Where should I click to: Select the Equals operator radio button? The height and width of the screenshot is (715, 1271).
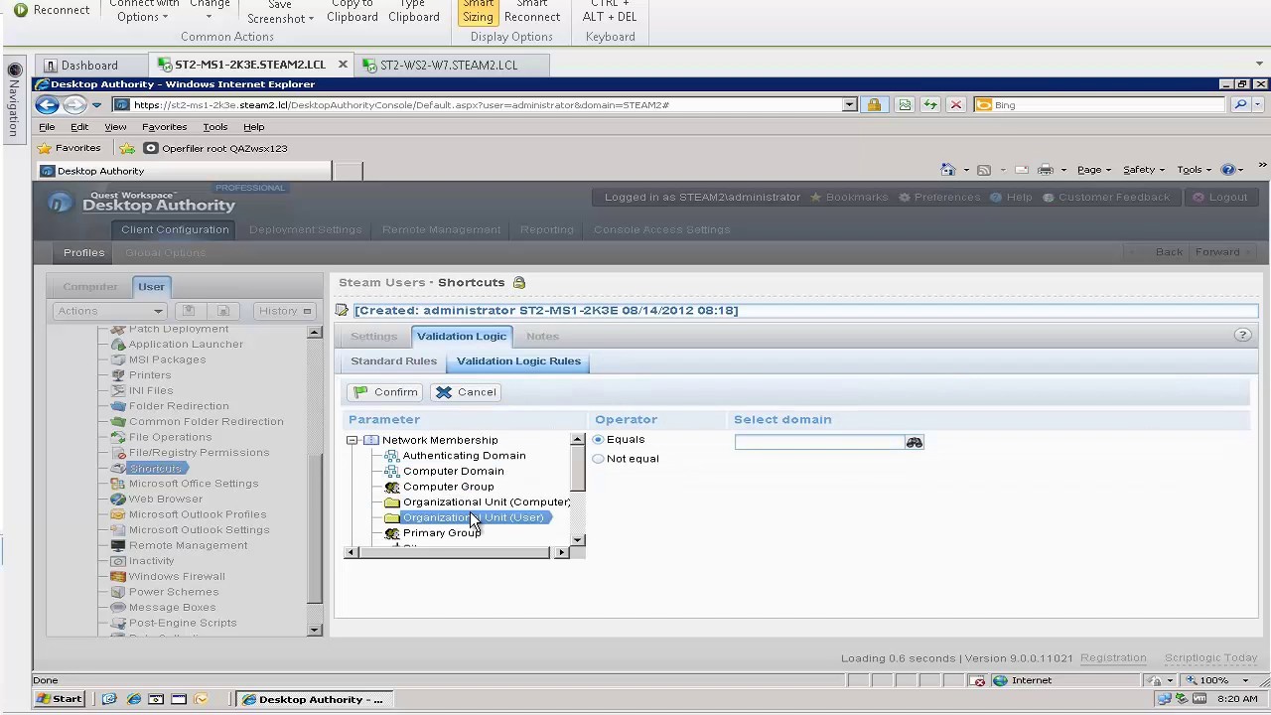click(598, 440)
